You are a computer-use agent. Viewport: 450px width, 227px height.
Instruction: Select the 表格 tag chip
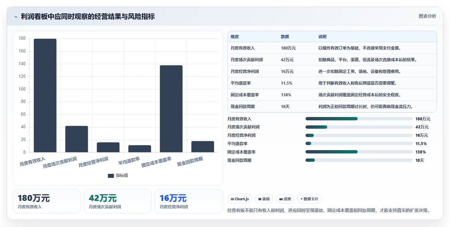point(264,199)
